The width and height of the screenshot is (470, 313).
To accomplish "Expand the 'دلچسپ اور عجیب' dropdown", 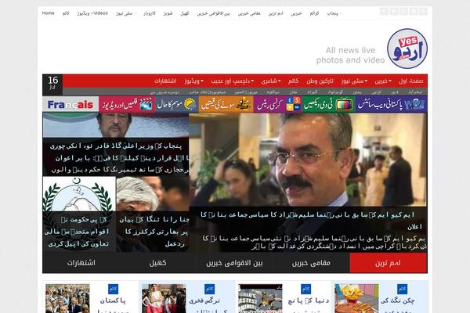I will [232, 81].
